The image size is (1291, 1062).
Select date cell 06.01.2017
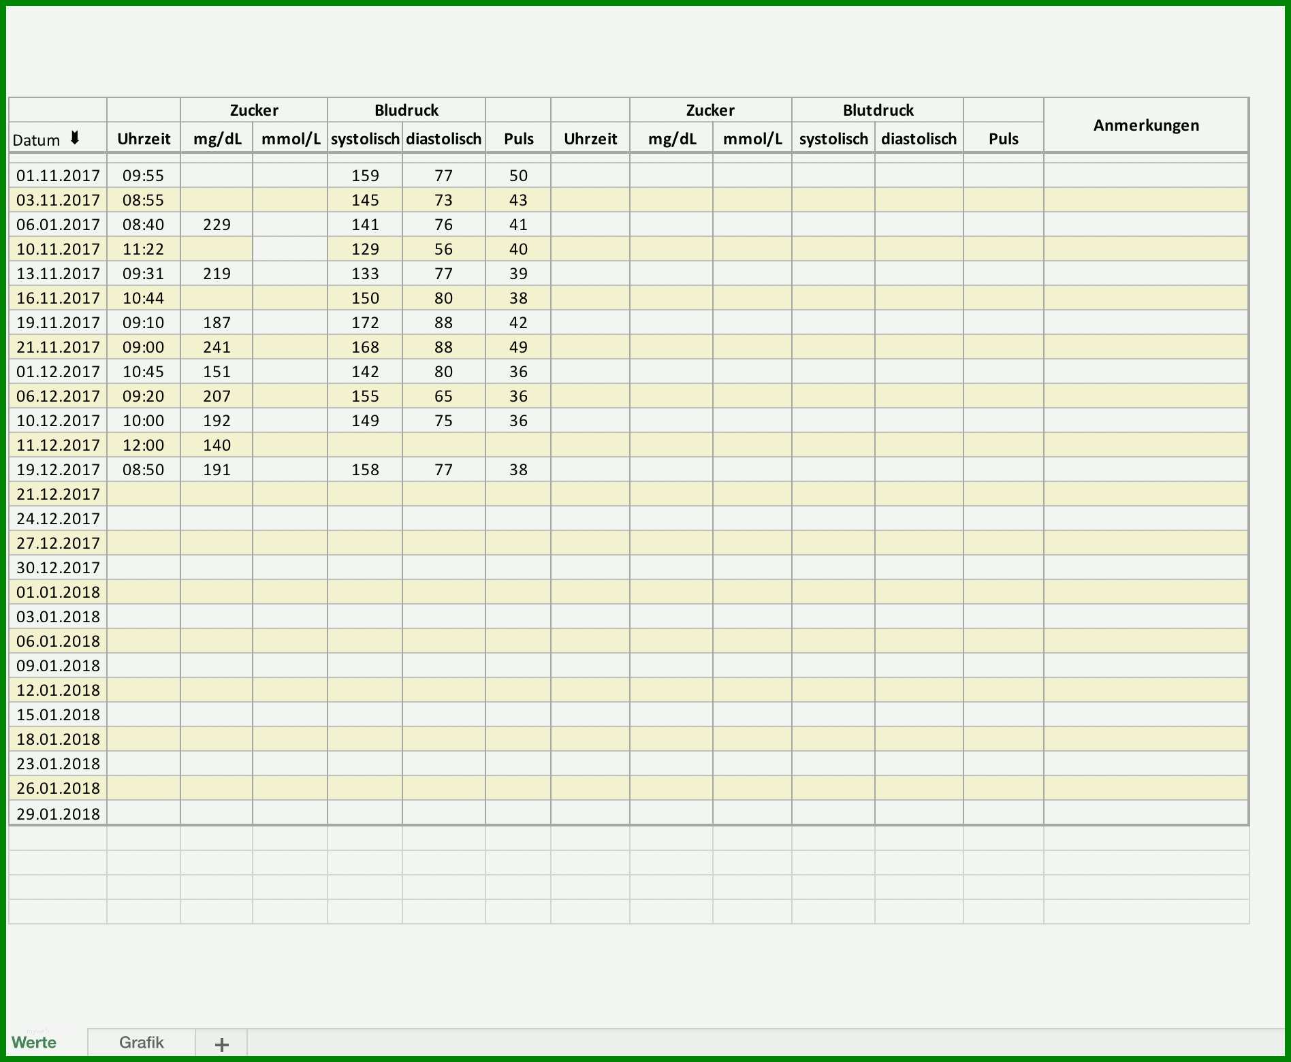point(58,225)
